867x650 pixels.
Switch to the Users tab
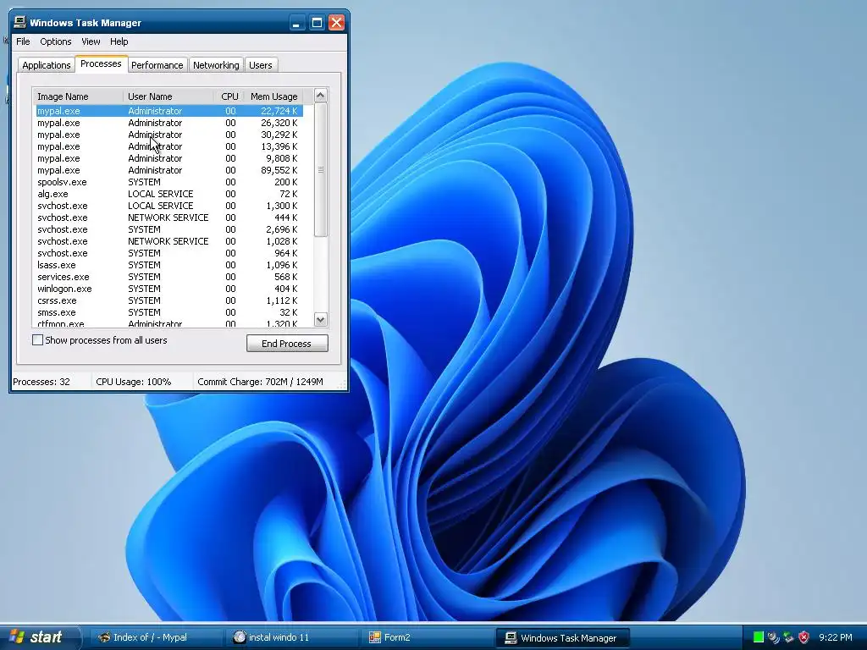(x=261, y=65)
